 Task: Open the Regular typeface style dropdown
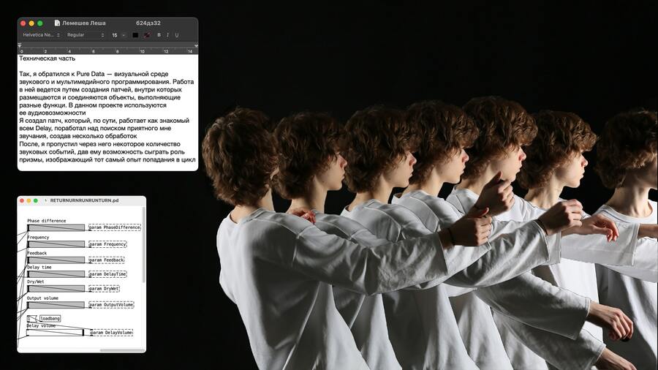pyautogui.click(x=86, y=35)
